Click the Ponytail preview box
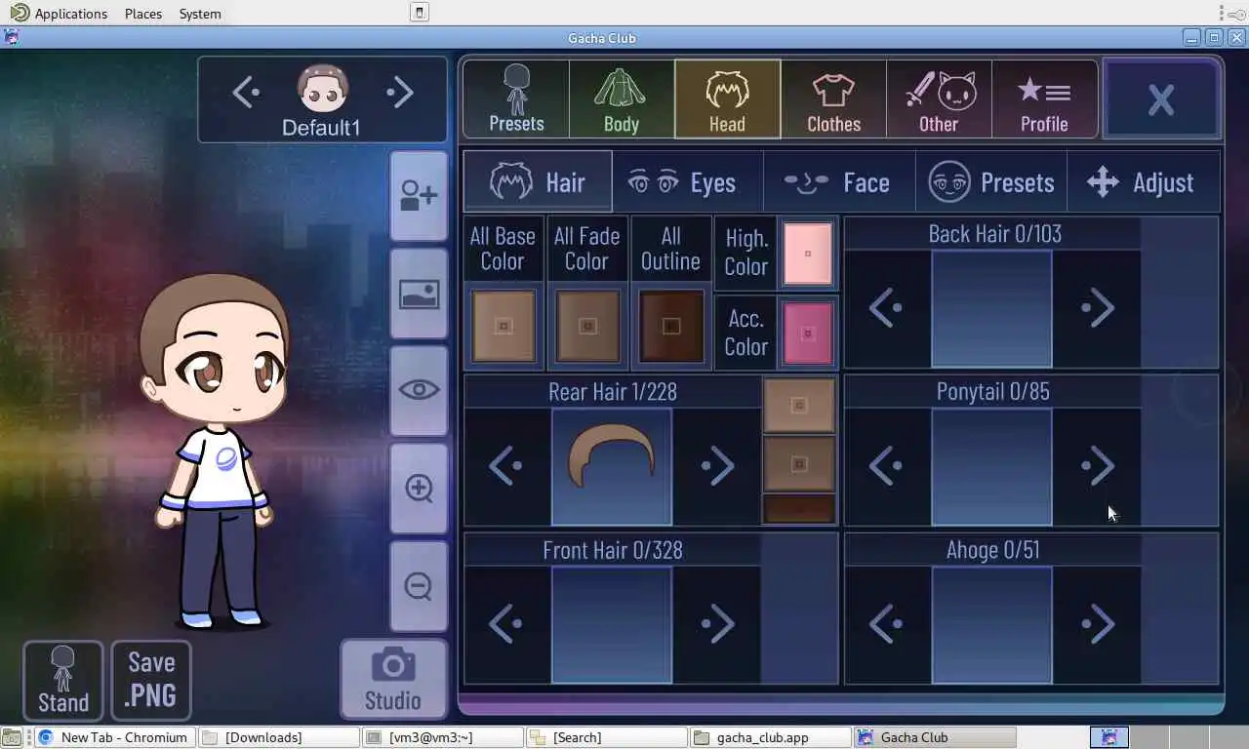The image size is (1249, 749). tap(991, 466)
